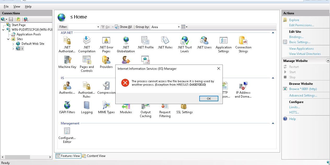330x165 pixels.
Task: Open the Providers feature
Action: click(106, 62)
